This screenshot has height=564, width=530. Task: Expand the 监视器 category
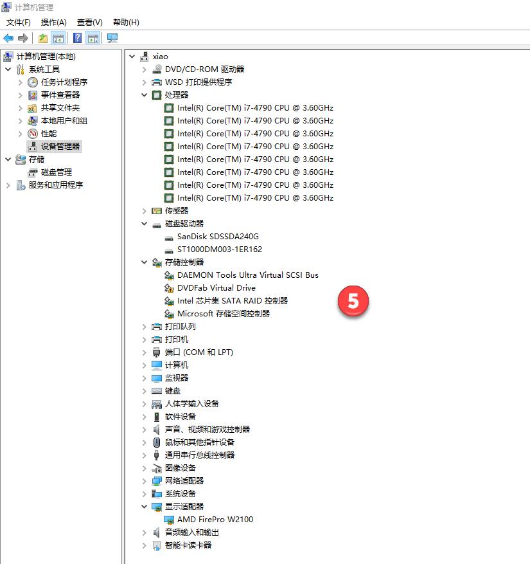(x=145, y=378)
